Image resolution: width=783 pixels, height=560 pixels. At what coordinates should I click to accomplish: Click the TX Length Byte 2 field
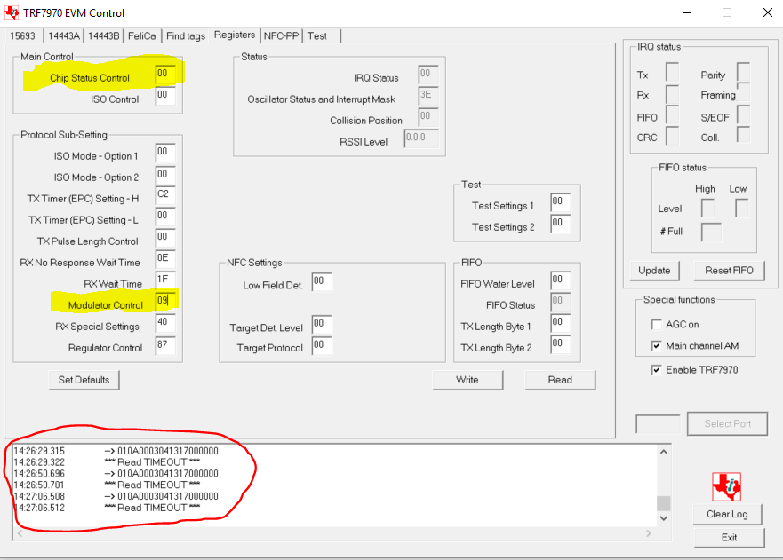coord(560,344)
